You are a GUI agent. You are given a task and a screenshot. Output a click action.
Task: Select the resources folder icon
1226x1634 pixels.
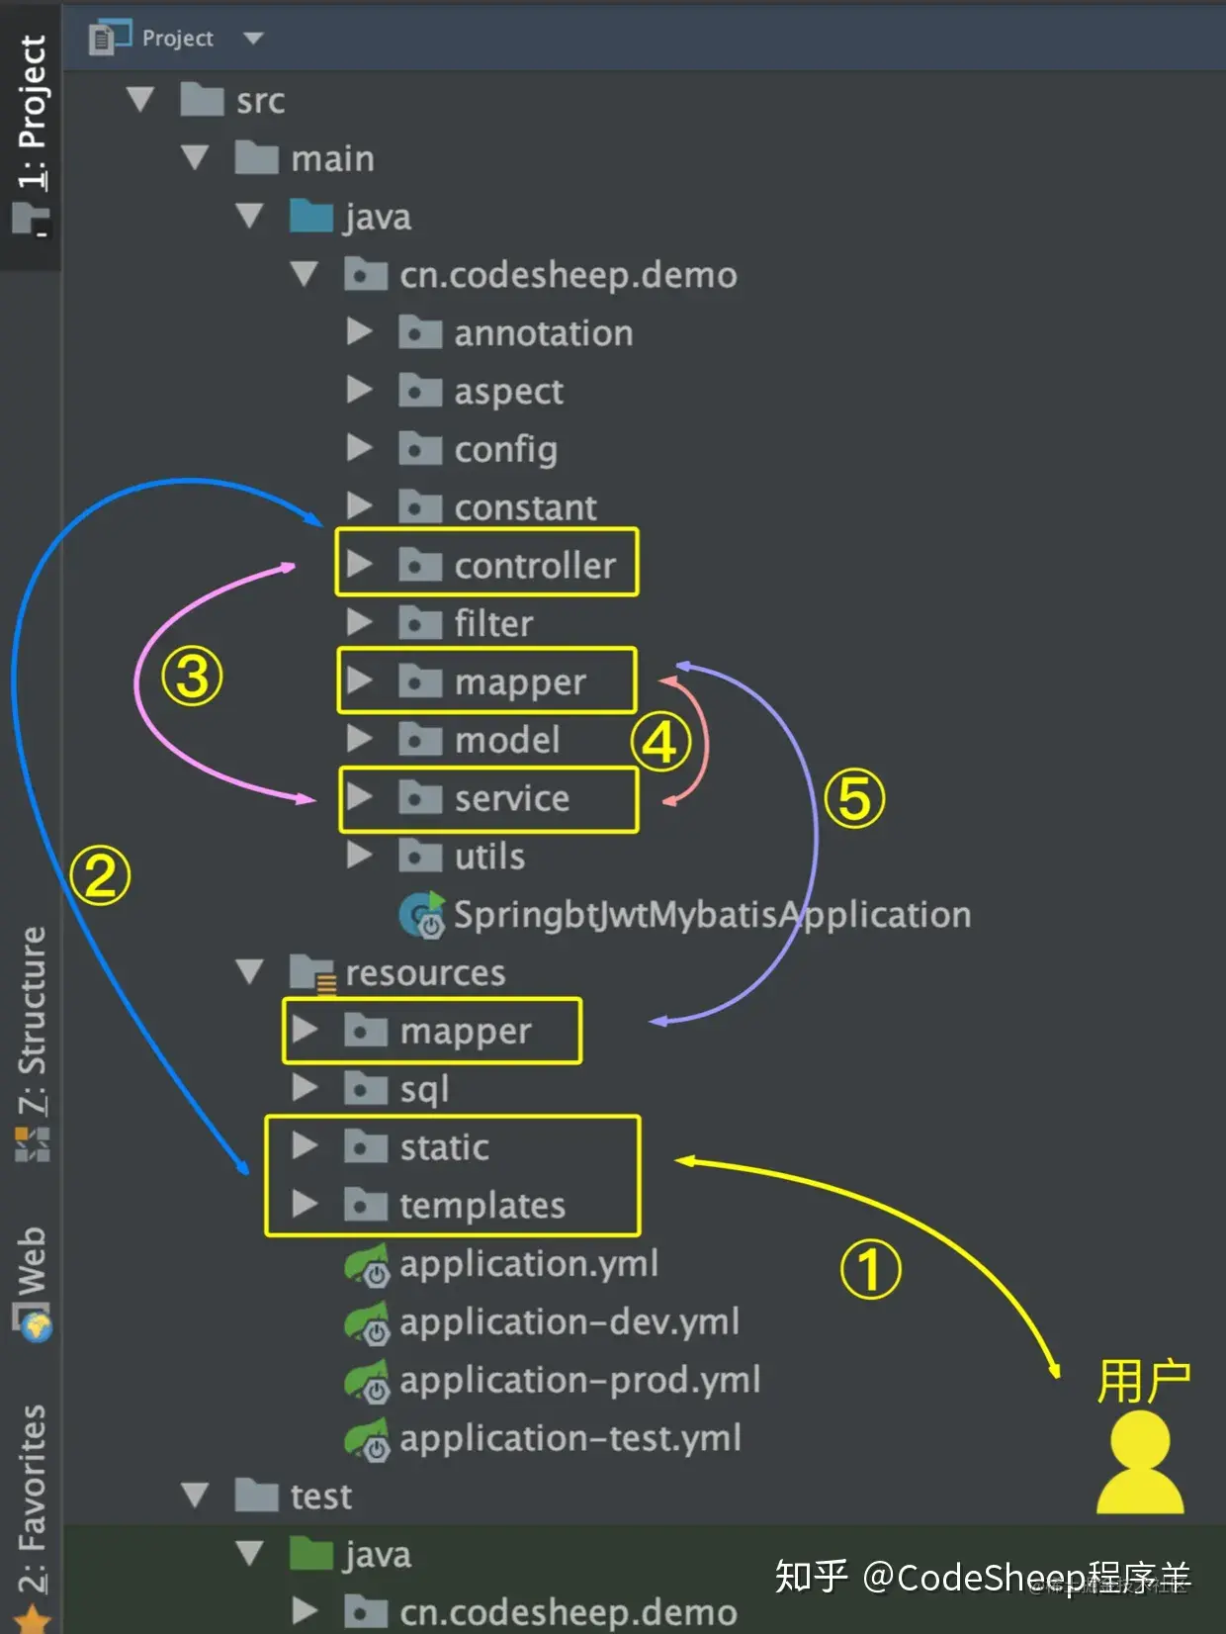(x=312, y=973)
